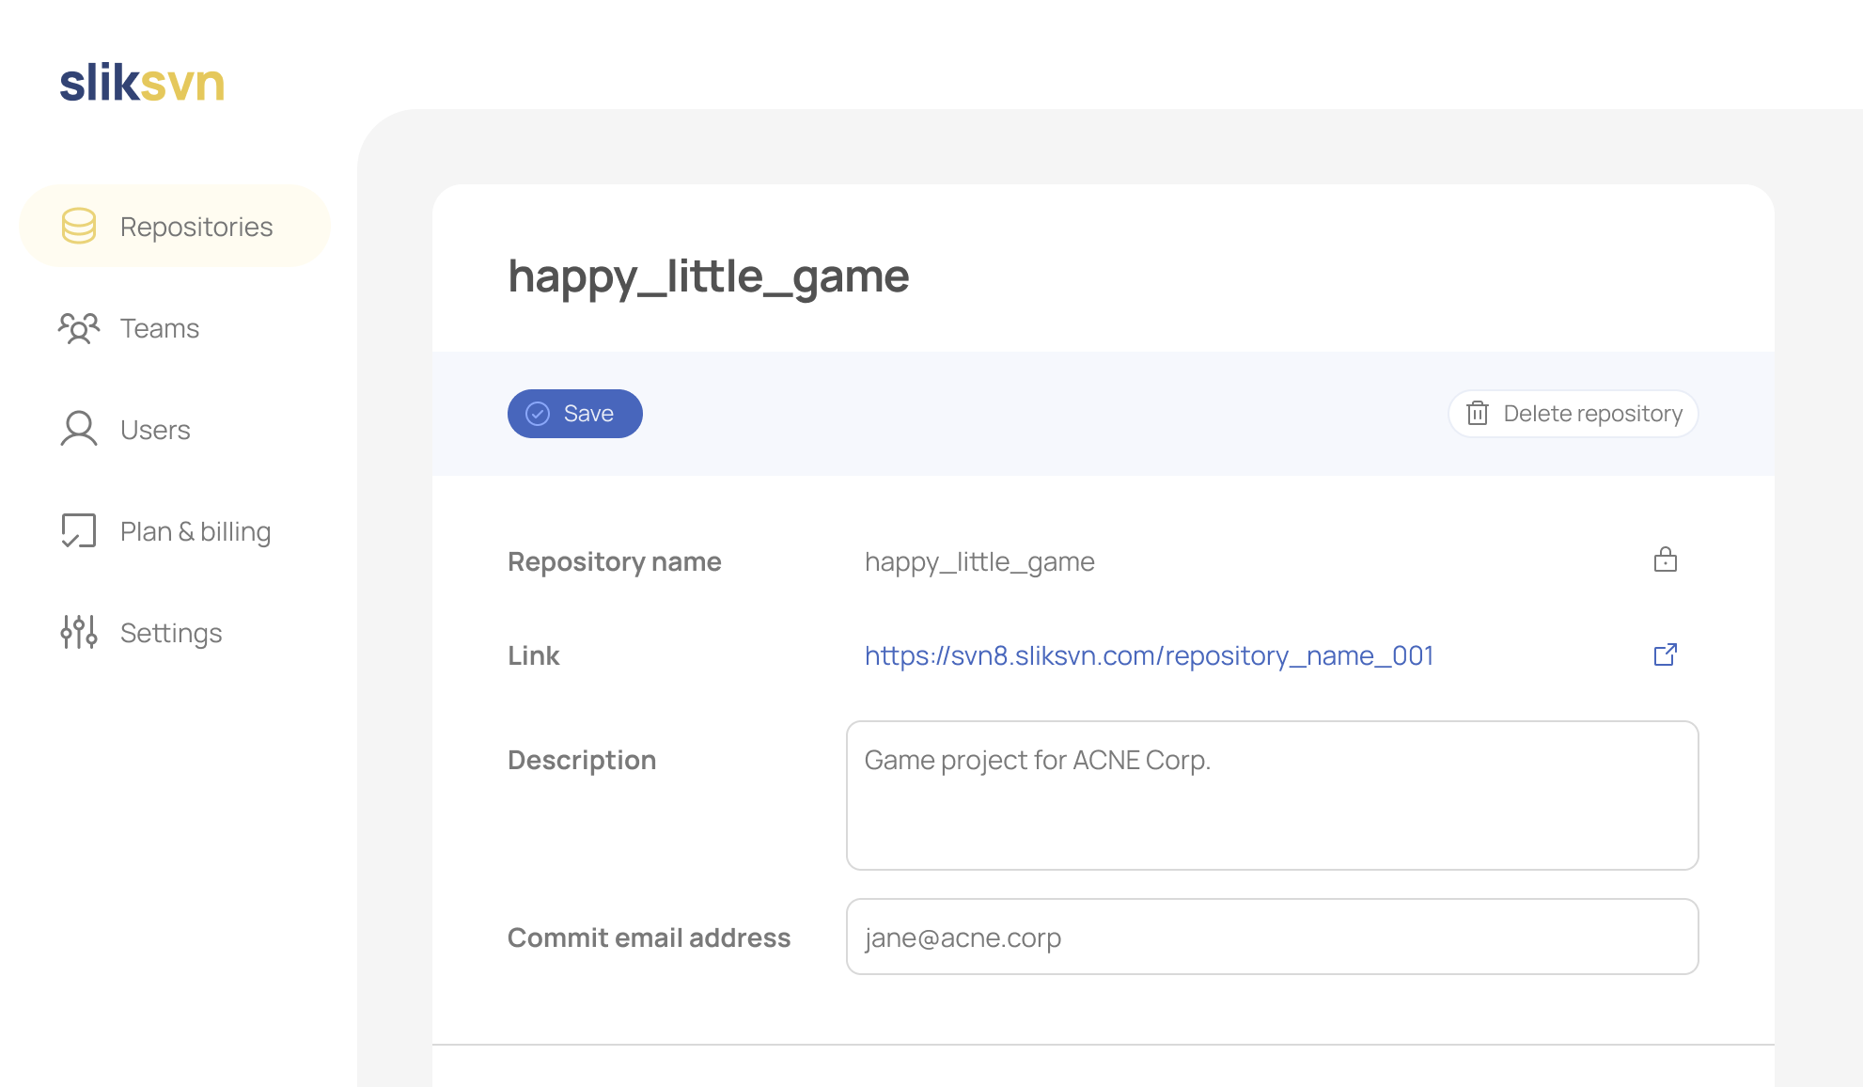Click the repository name value happy_little_game
Image resolution: width=1863 pixels, height=1087 pixels.
979,561
